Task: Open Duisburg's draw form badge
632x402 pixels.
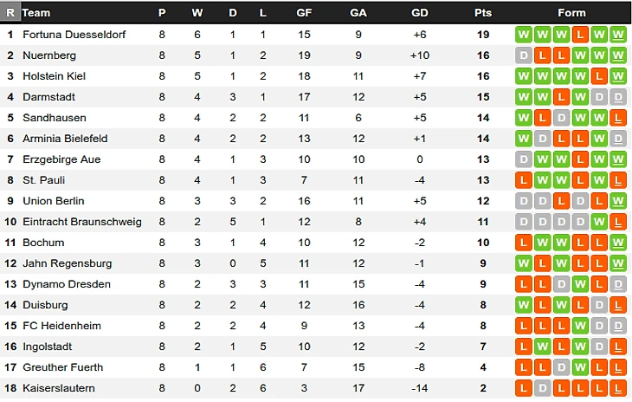Action: click(599, 305)
